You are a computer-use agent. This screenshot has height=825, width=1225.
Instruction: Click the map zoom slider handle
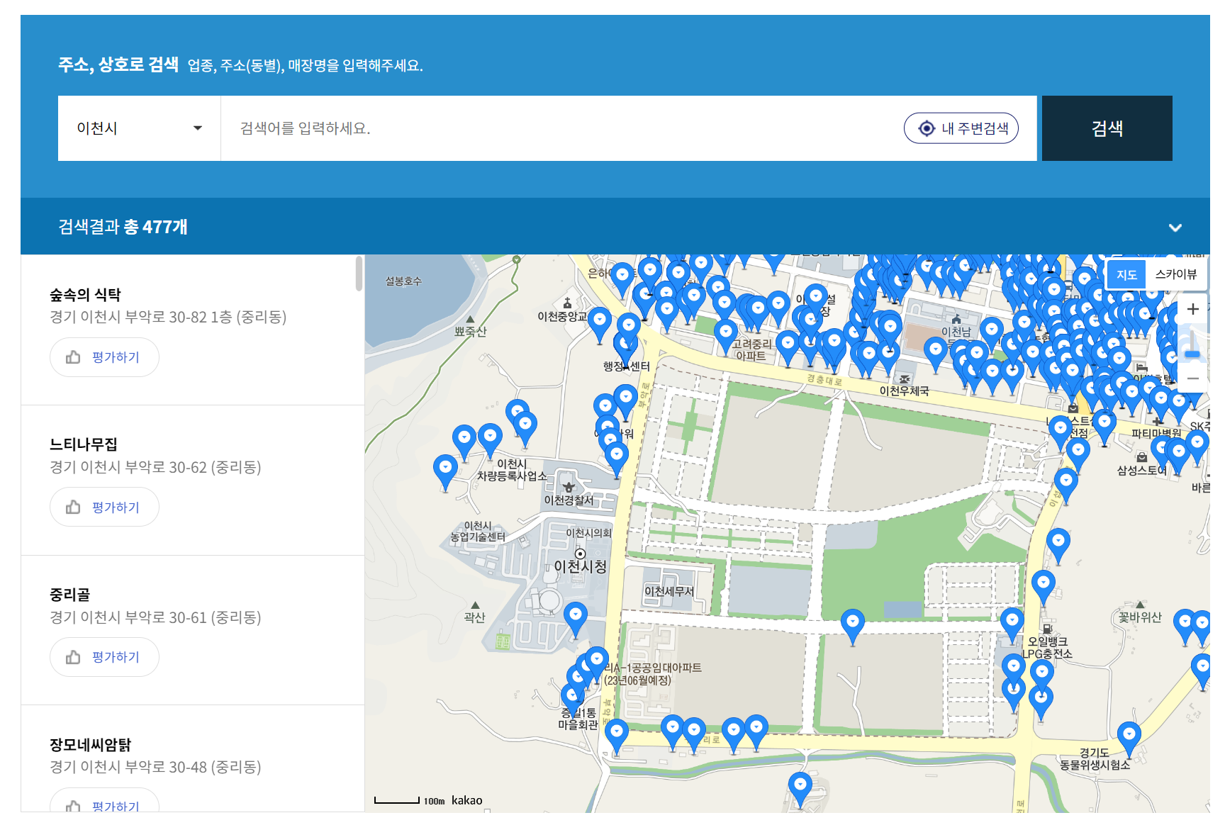point(1193,354)
